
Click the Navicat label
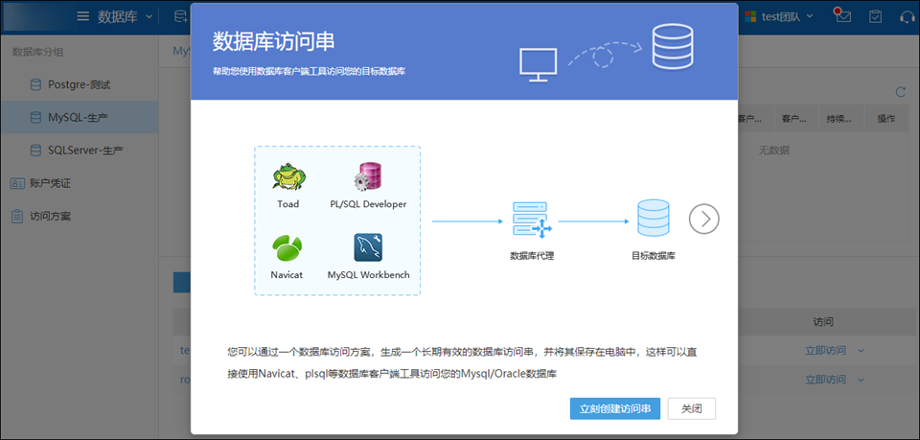287,274
